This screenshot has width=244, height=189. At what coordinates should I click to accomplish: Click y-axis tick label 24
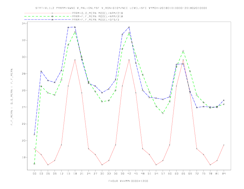(24, 107)
